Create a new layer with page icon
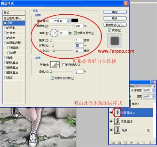This screenshot has height=147, width=157. click(x=144, y=143)
